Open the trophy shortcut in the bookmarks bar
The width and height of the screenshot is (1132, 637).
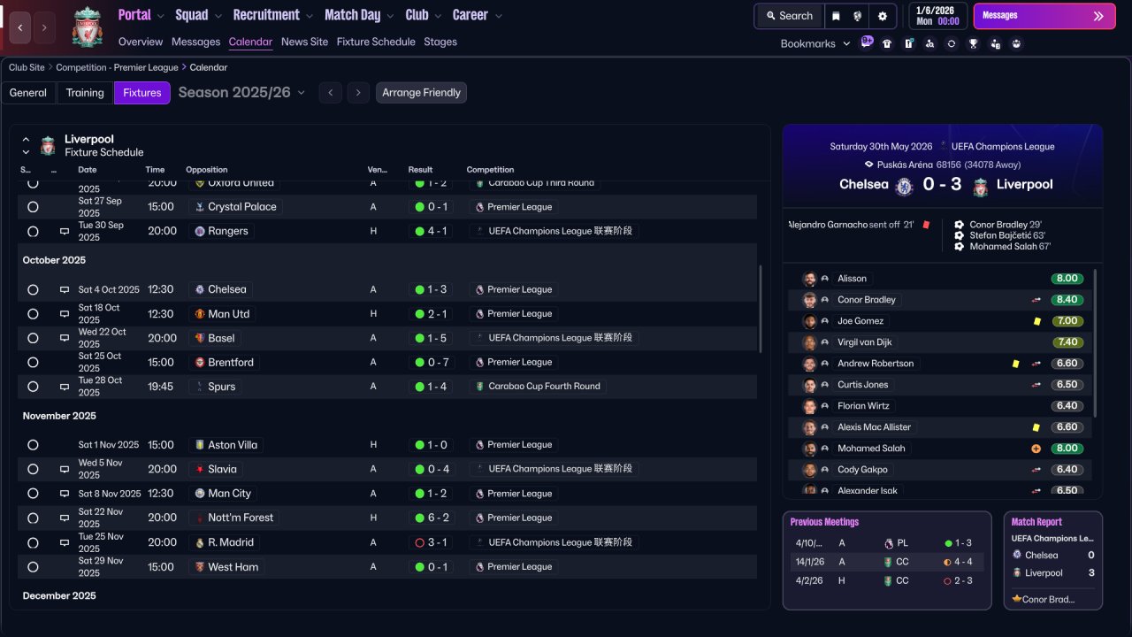[x=974, y=43]
